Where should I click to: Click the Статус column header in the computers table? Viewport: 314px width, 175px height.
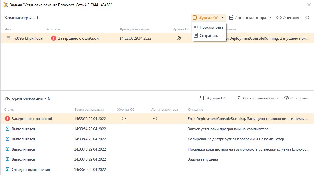[x=56, y=29]
